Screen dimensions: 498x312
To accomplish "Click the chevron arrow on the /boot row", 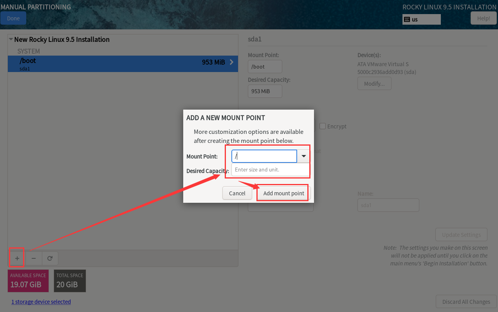I will pos(231,62).
